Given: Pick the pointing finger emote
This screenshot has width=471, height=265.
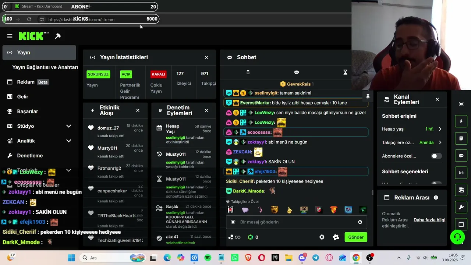Looking at the screenshot, I should tap(289, 210).
